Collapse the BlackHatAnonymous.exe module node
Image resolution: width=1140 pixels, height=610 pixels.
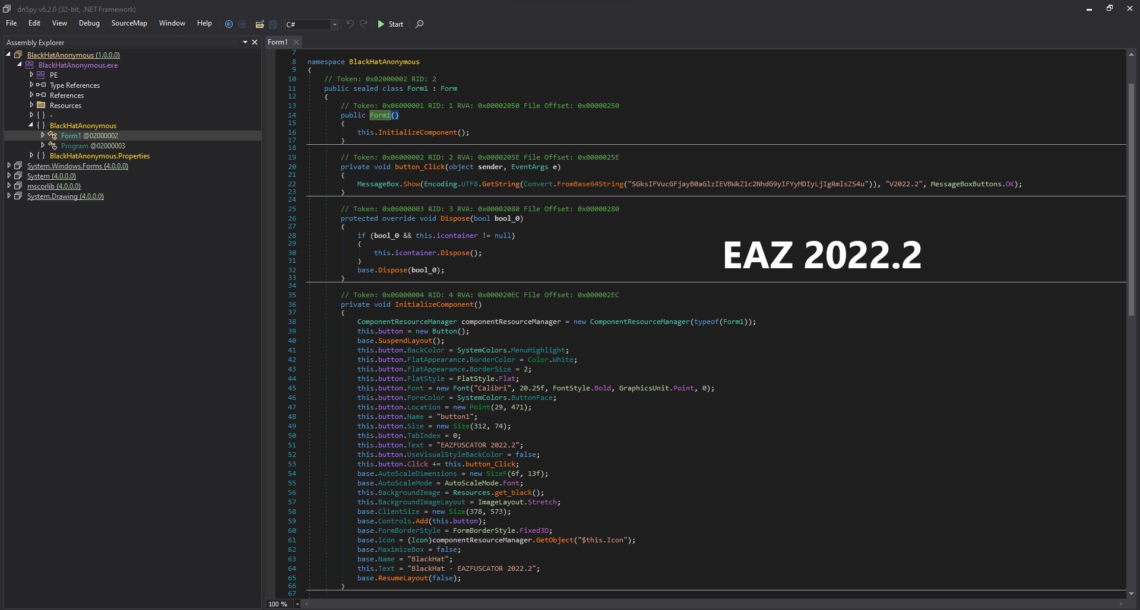click(x=20, y=65)
